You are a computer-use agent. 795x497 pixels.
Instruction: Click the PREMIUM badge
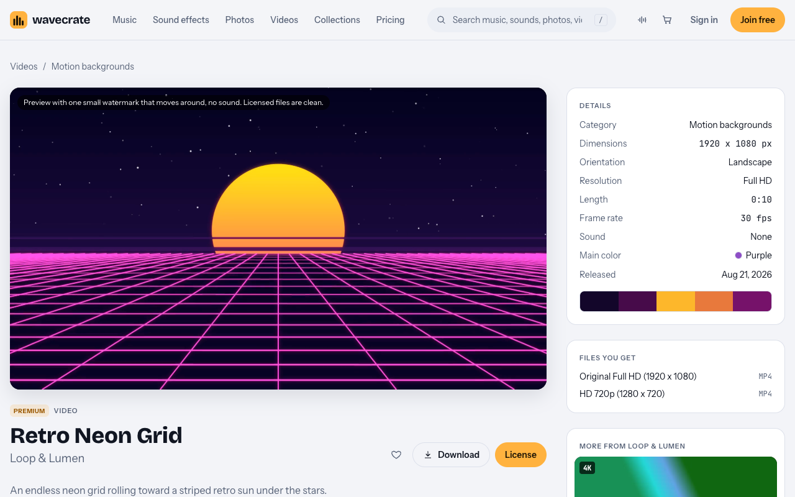[29, 411]
